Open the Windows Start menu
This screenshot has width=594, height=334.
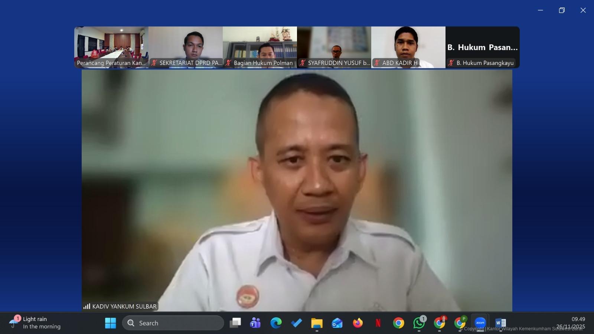[110, 323]
